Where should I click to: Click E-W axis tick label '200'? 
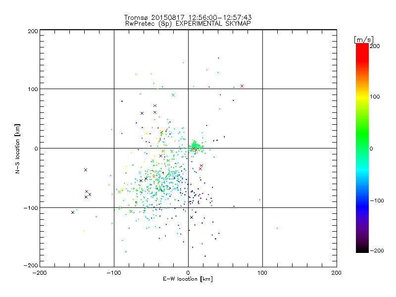pos(337,273)
